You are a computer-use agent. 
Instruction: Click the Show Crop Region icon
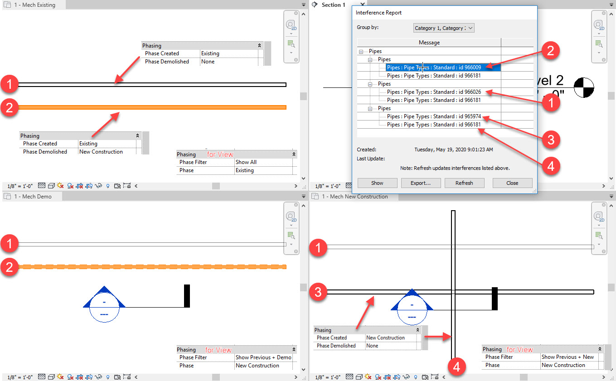click(89, 185)
